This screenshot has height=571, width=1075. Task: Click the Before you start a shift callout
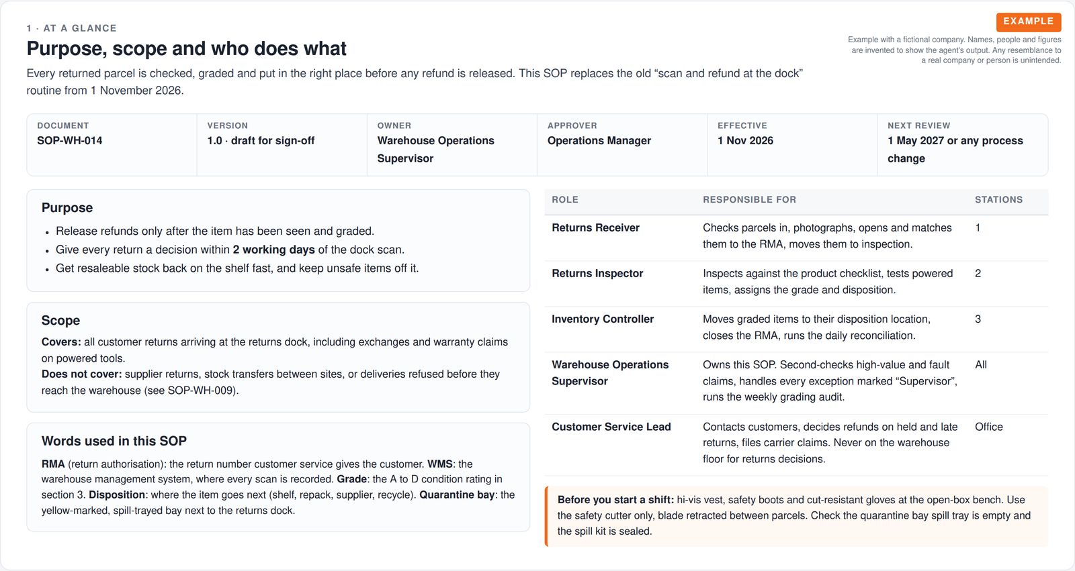(x=796, y=516)
